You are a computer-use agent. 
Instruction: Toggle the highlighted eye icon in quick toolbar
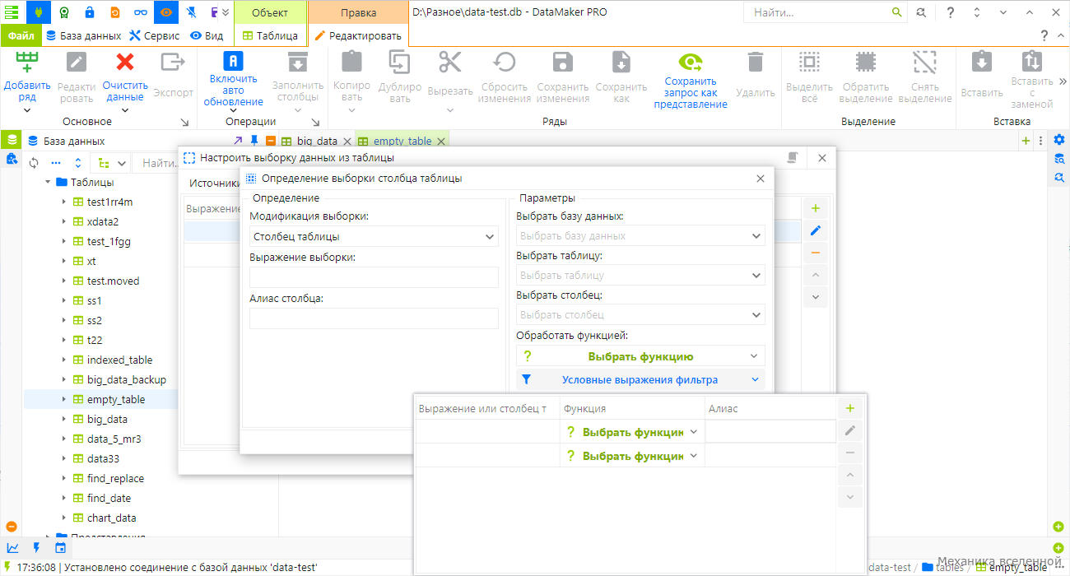166,12
